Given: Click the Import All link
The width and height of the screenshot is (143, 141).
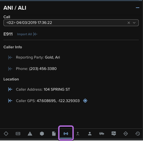Looking at the screenshot, I should pyautogui.click(x=27, y=34).
